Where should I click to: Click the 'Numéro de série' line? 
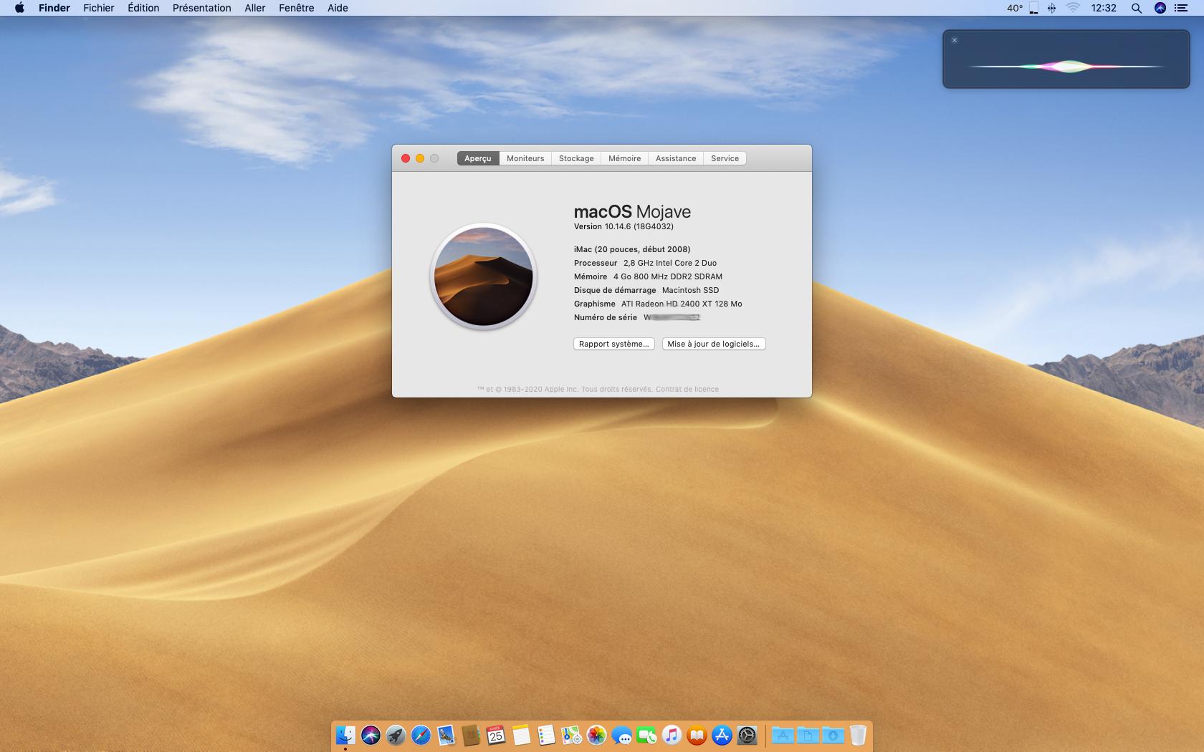(637, 317)
